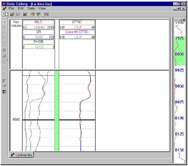The image size is (188, 166).
Task: Click the colorful image icon in left toolbar
Action: [4, 92]
